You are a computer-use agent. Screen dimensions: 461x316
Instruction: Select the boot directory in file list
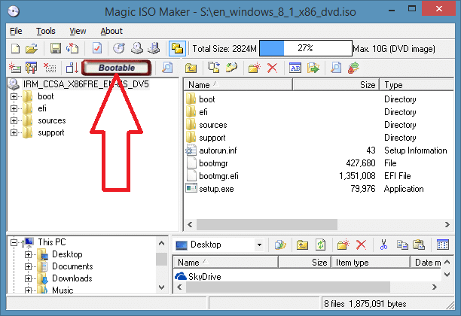tap(207, 99)
